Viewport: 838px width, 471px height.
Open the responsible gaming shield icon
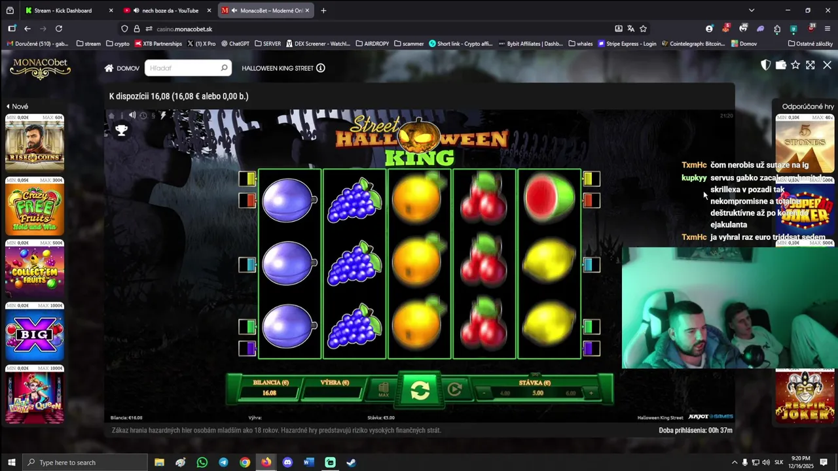pyautogui.click(x=765, y=65)
